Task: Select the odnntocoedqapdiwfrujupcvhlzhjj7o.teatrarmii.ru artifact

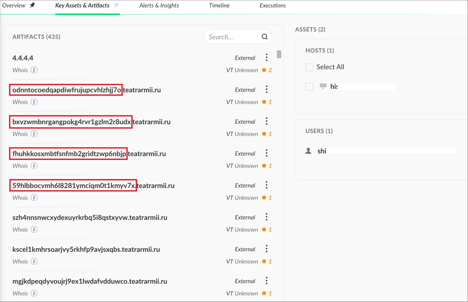Action: (x=87, y=90)
